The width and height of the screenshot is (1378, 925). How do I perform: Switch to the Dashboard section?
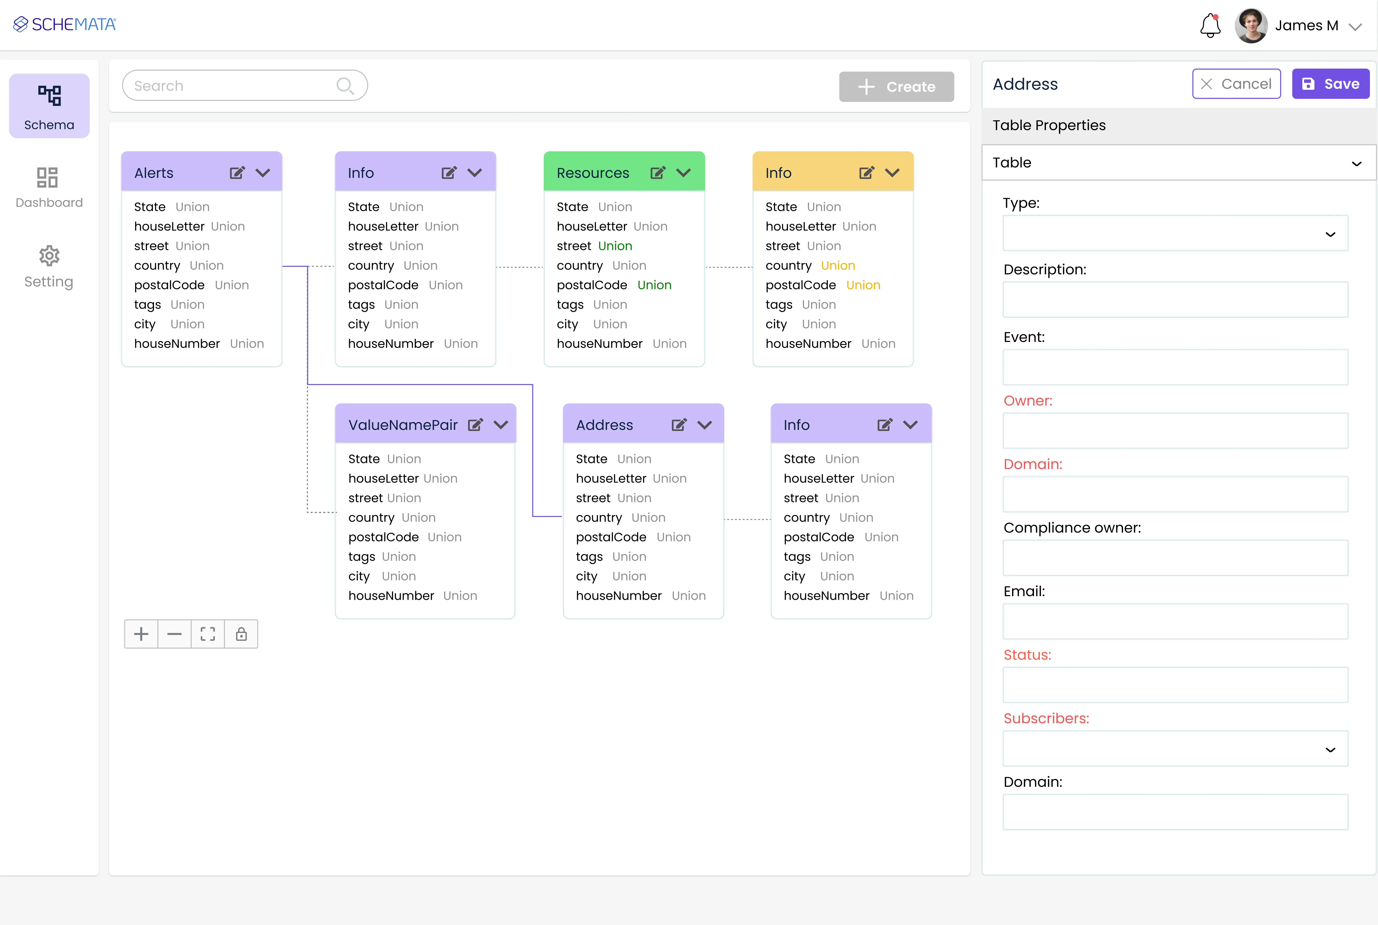click(x=49, y=188)
